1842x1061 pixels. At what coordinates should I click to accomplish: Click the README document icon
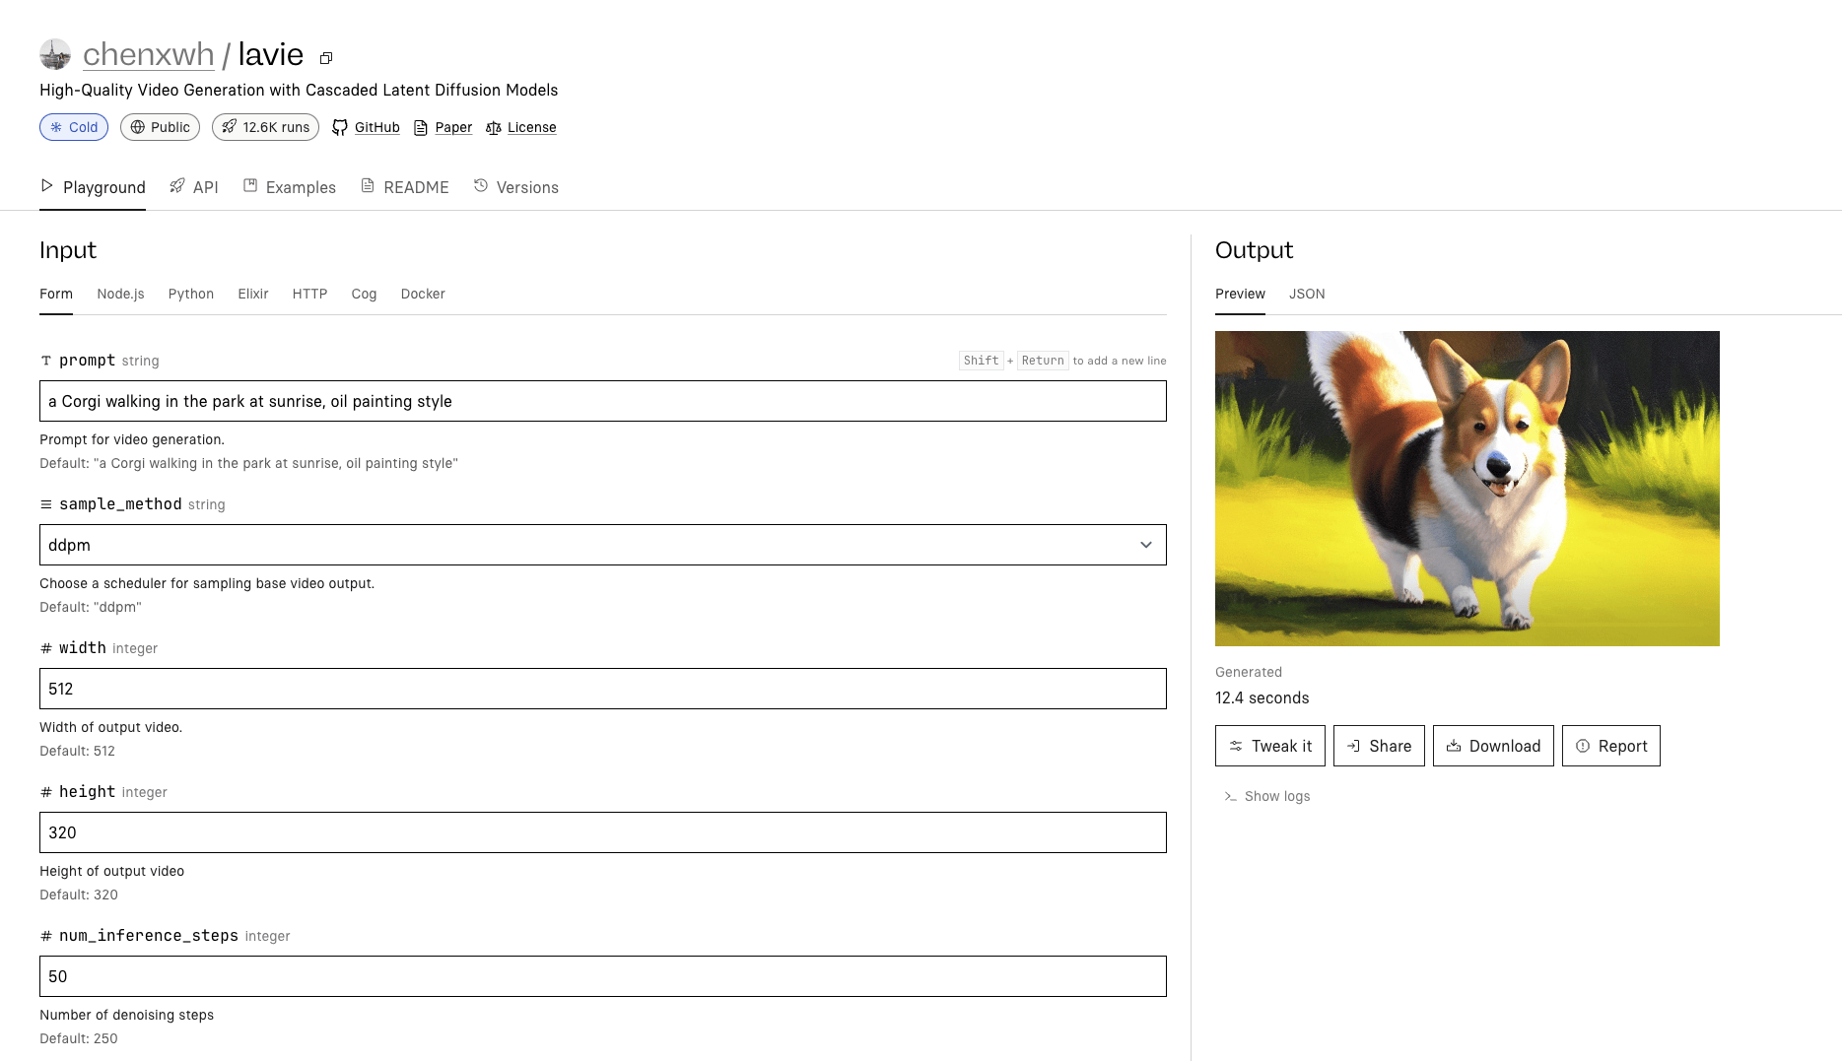(368, 185)
